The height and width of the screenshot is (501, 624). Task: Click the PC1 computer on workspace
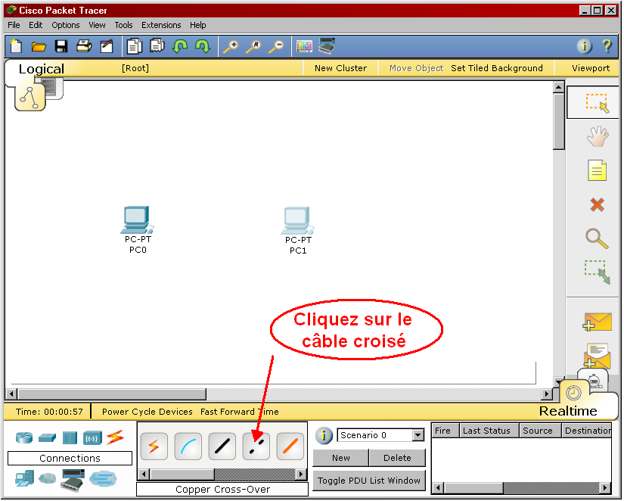point(298,221)
